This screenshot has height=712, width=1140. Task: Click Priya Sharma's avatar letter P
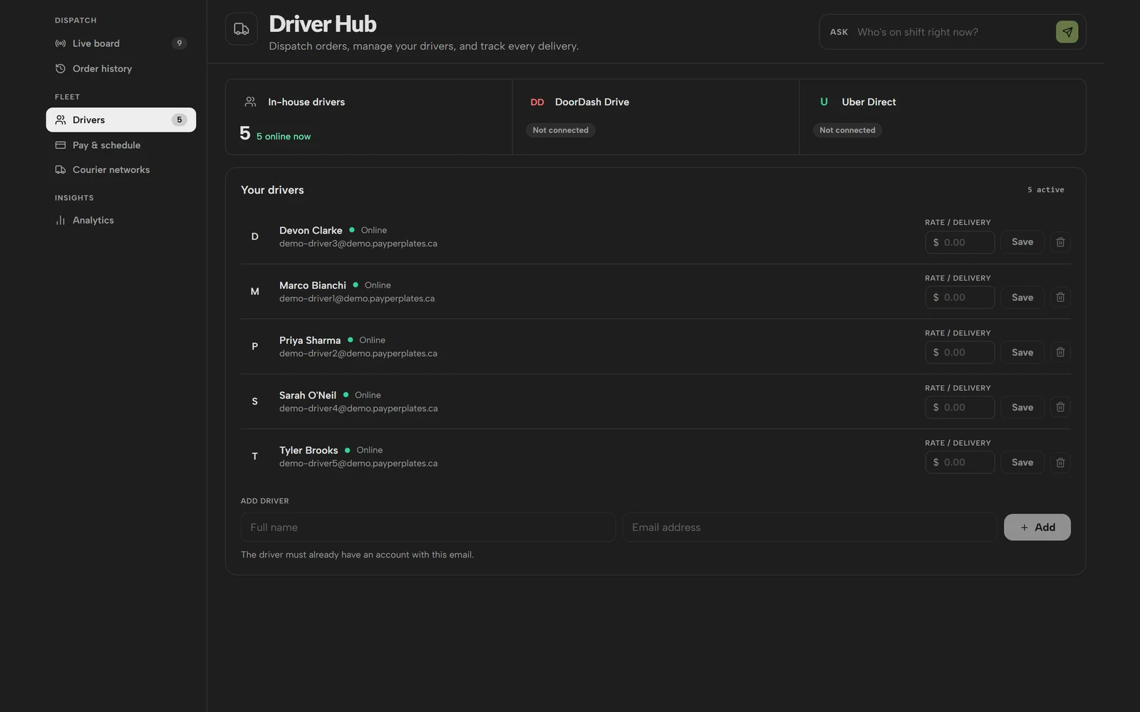(x=254, y=346)
